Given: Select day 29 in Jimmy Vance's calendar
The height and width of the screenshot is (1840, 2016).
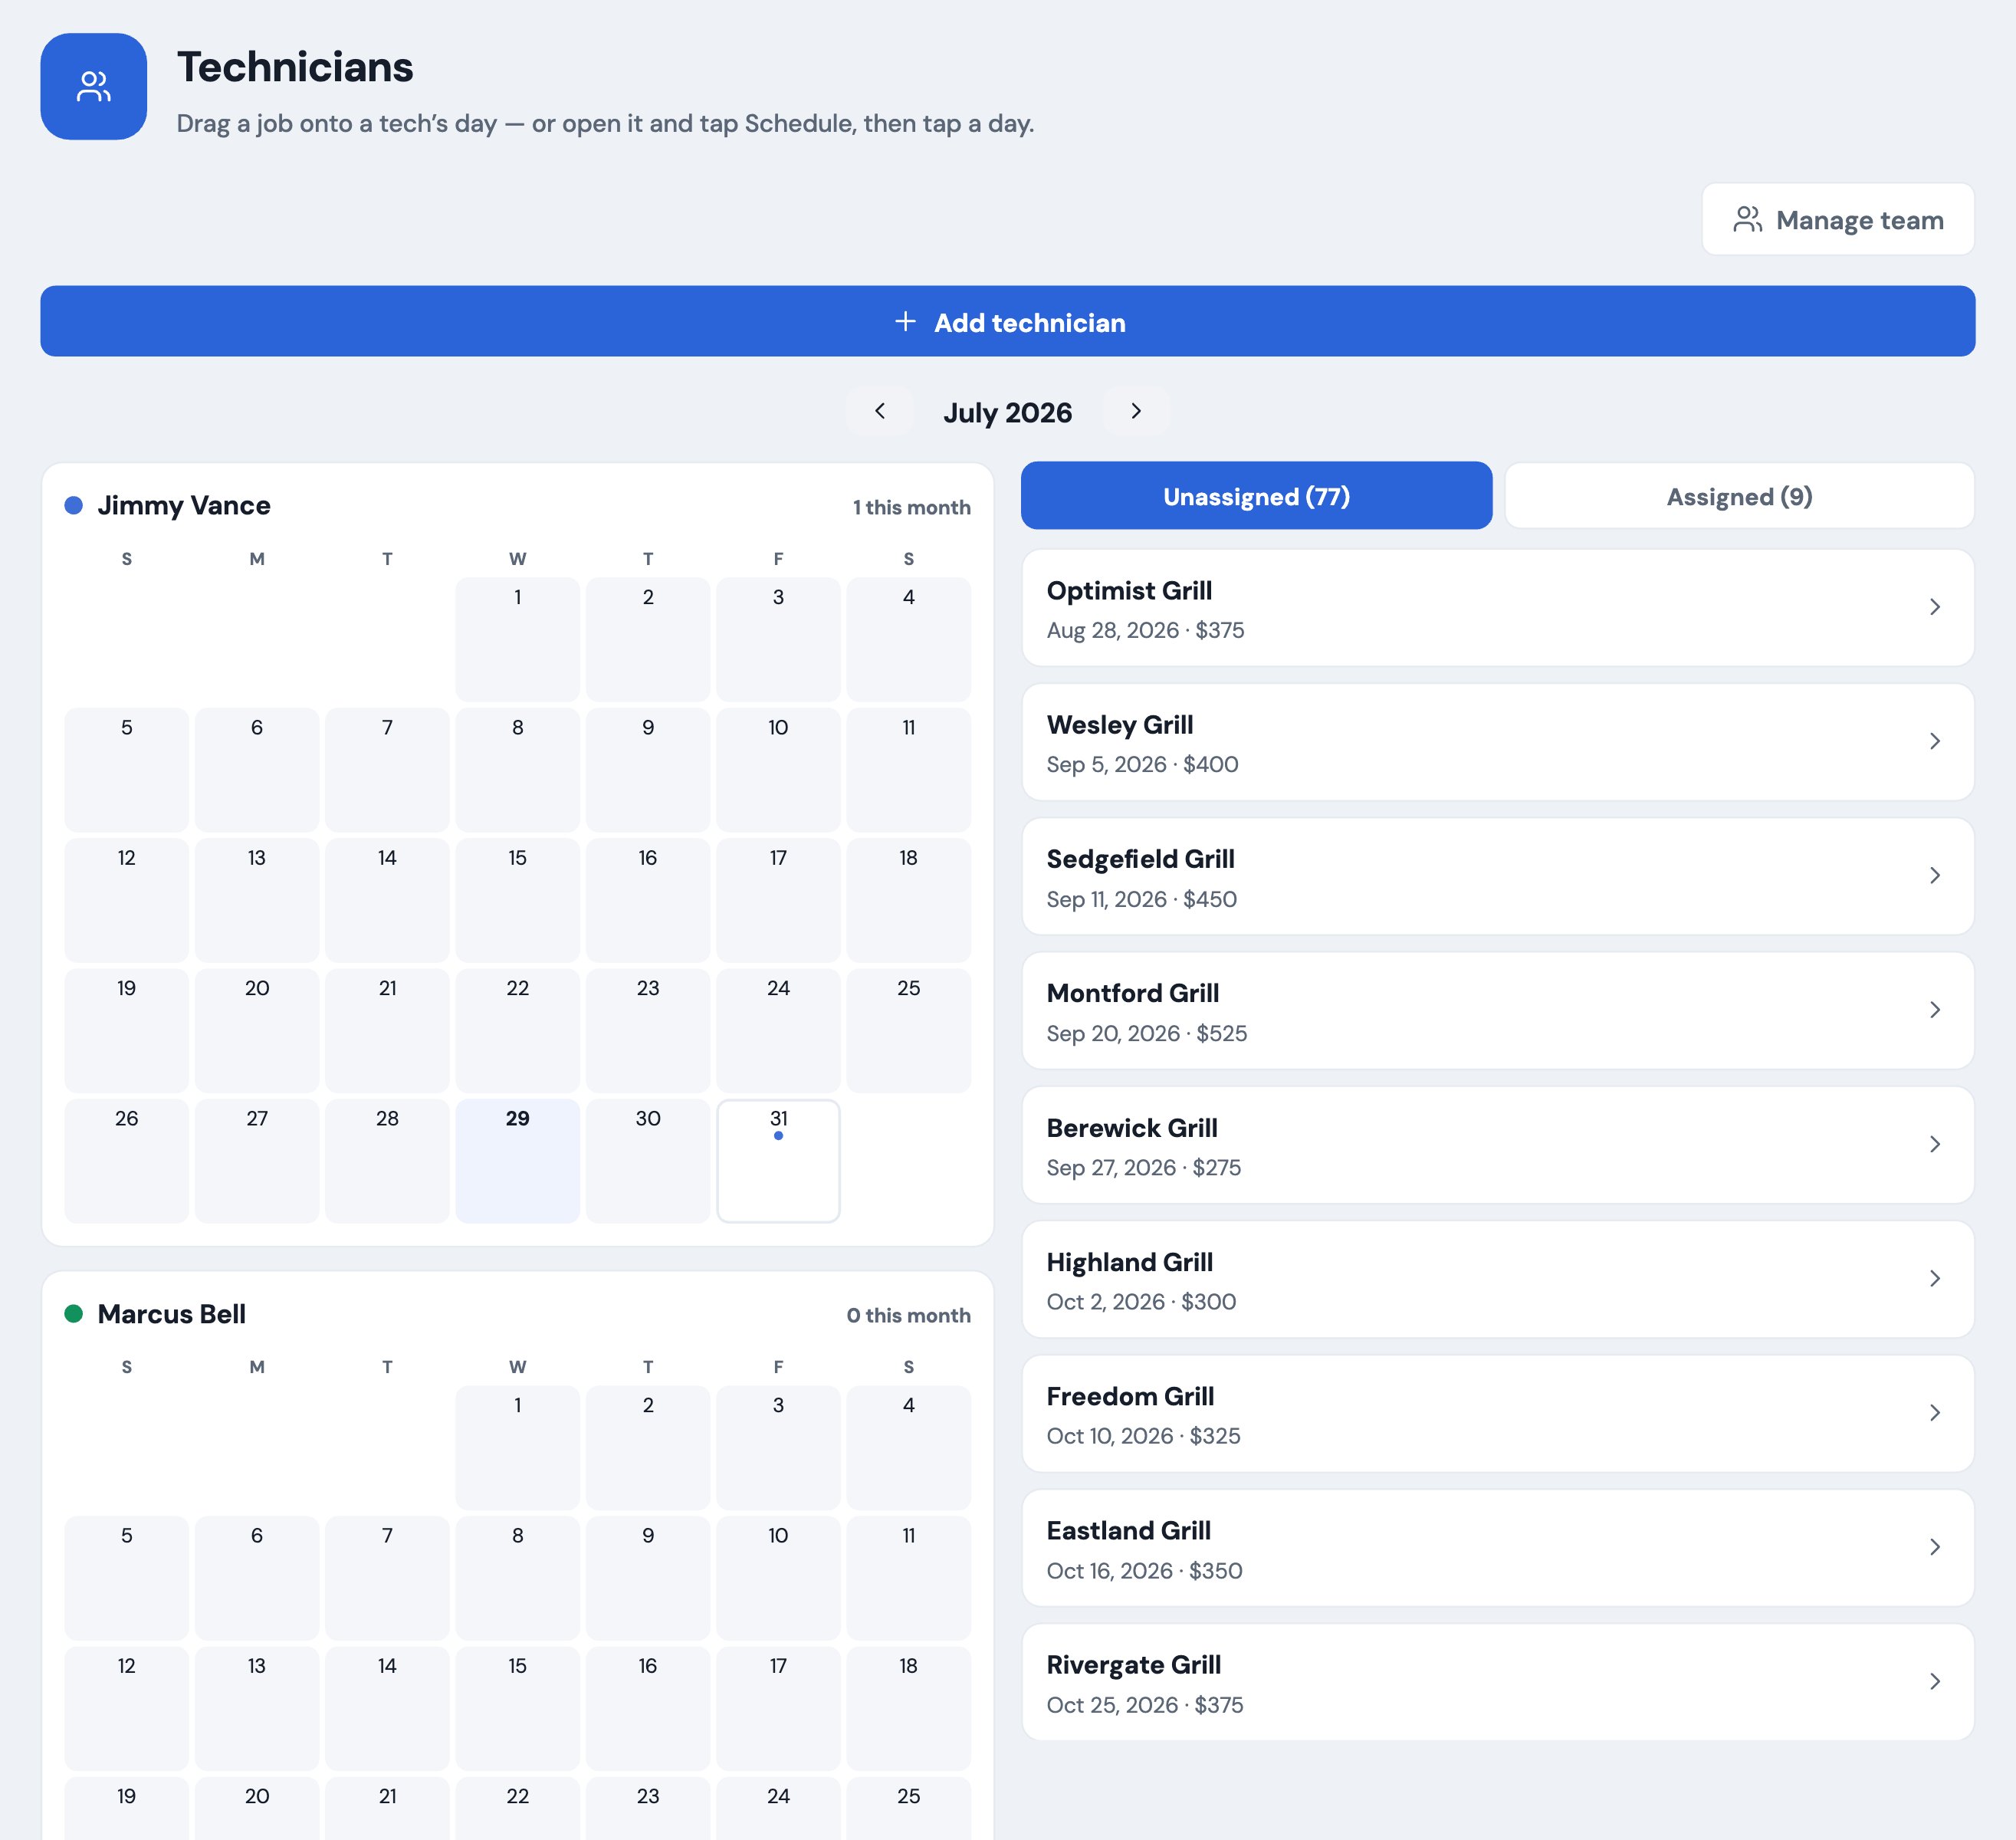Looking at the screenshot, I should point(517,1160).
